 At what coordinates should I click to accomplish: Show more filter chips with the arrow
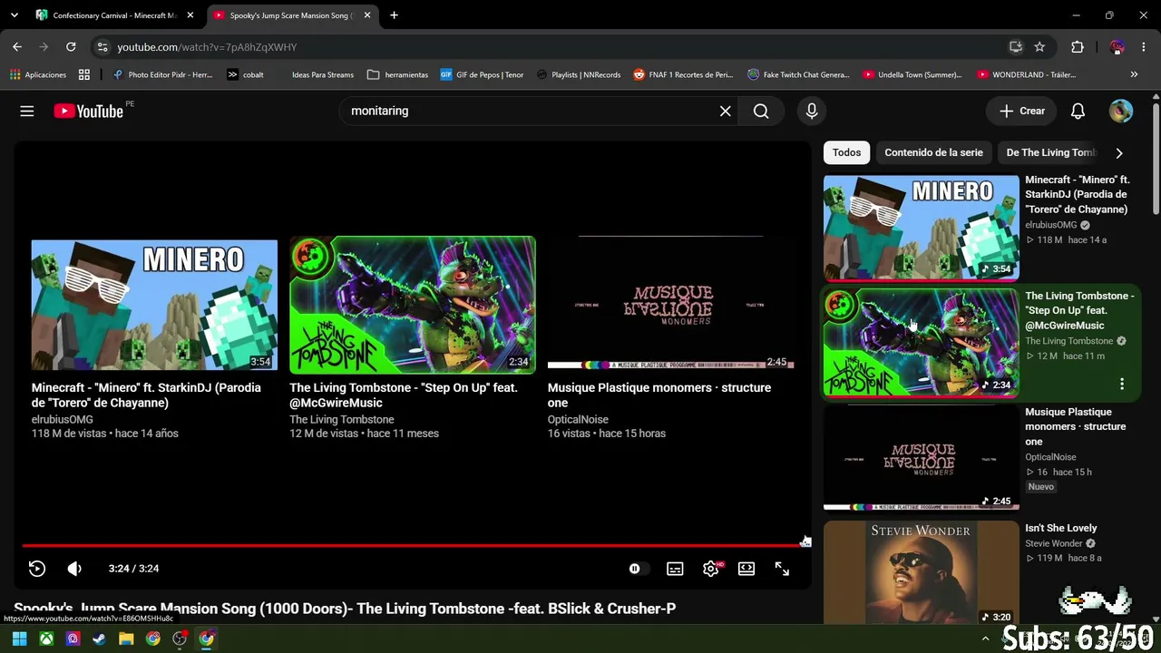tap(1119, 153)
